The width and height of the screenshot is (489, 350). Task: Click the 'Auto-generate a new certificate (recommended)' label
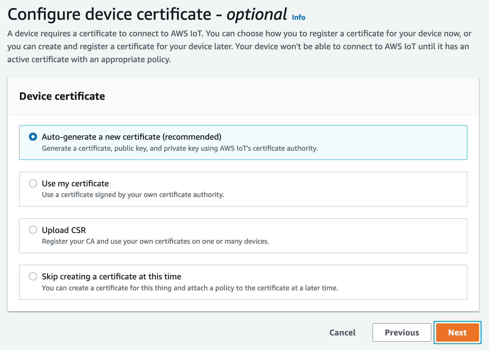point(131,137)
